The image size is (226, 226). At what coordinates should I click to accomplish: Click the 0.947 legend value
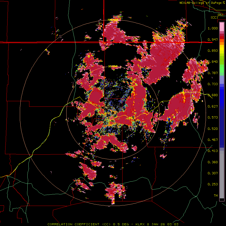click(213, 39)
